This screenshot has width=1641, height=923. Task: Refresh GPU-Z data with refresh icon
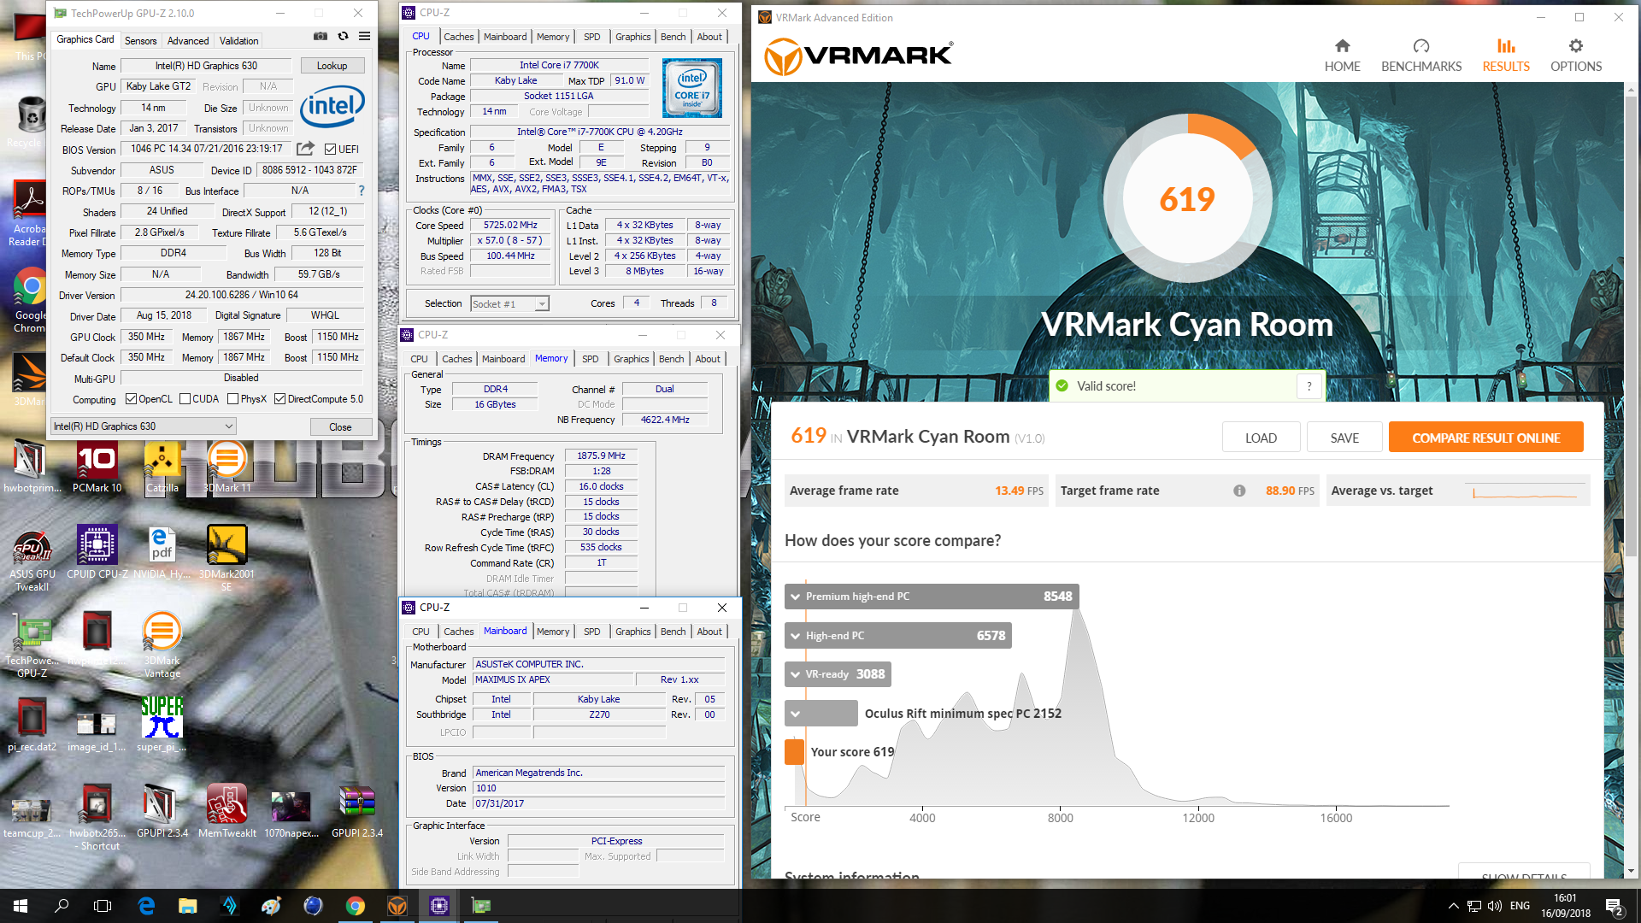343,37
